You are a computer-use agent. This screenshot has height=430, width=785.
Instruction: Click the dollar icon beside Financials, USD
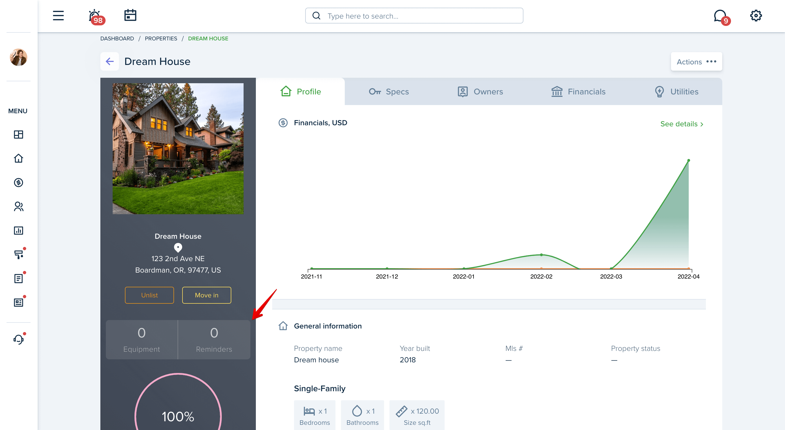(283, 123)
